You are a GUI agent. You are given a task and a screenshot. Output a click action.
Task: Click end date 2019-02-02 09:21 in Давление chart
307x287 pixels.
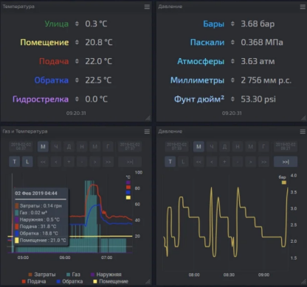pos(286,146)
